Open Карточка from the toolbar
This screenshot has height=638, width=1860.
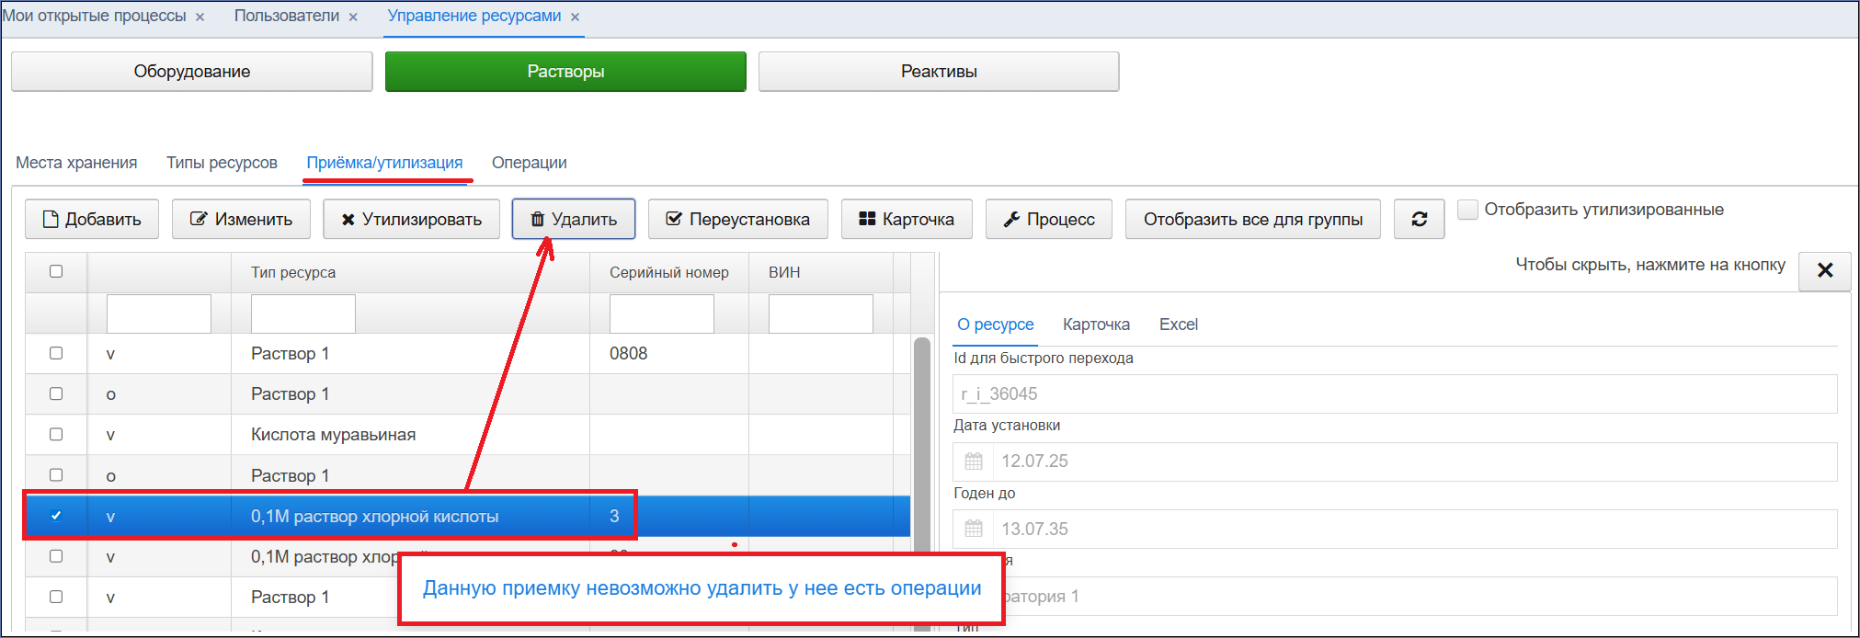click(907, 220)
